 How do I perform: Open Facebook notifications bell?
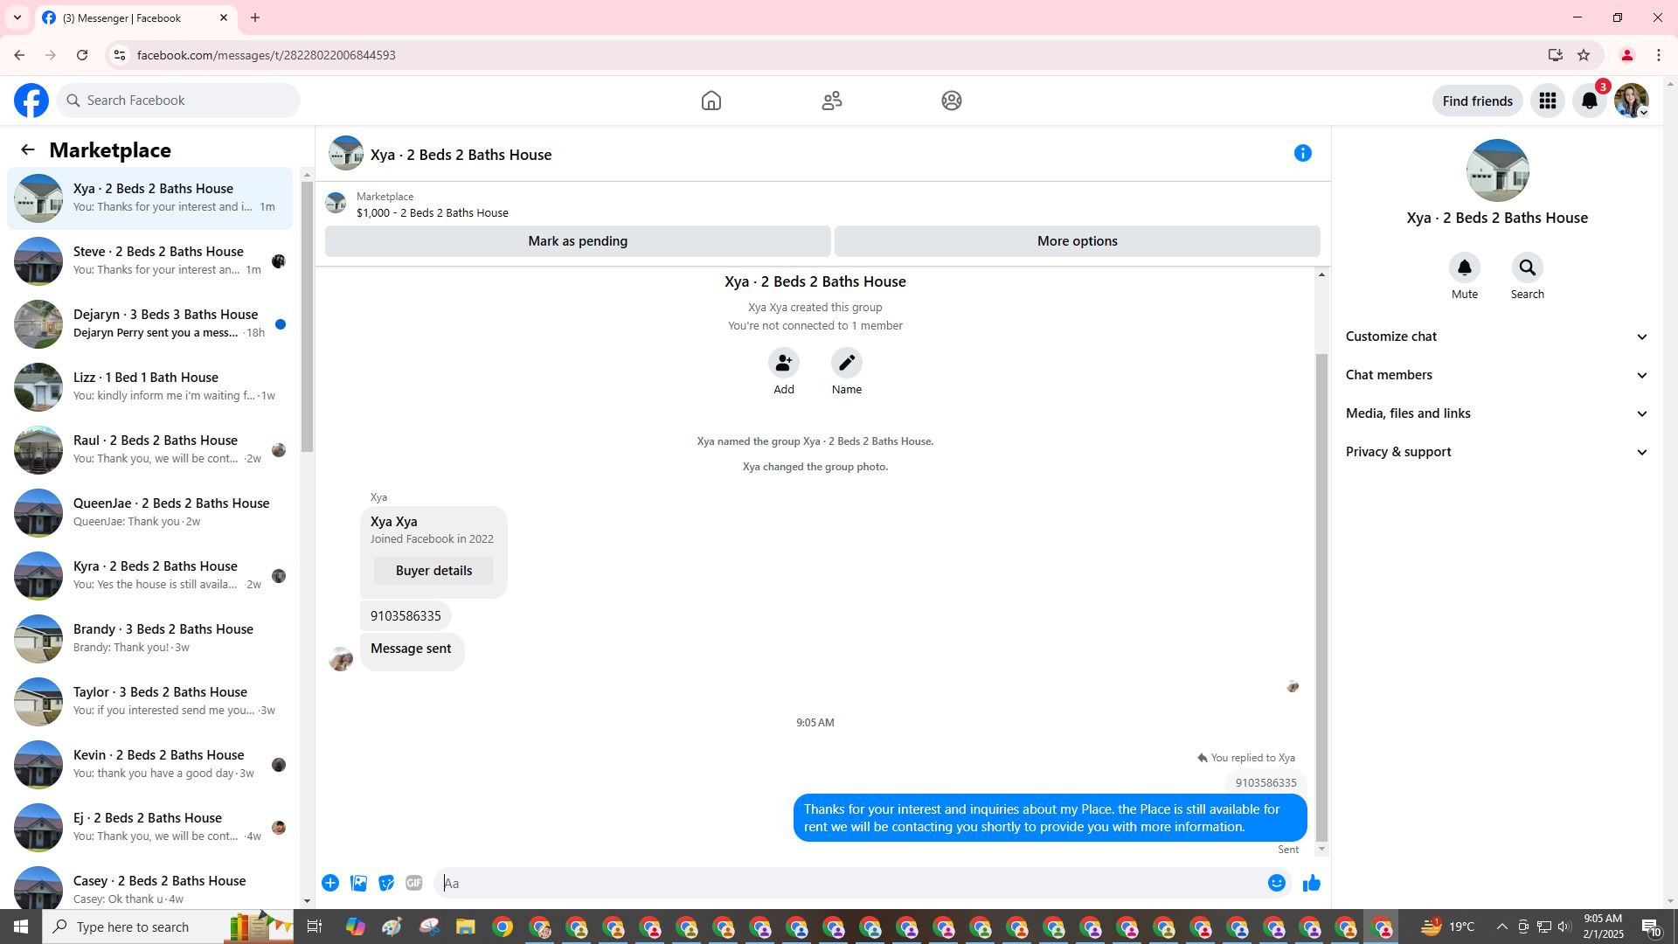click(x=1589, y=101)
